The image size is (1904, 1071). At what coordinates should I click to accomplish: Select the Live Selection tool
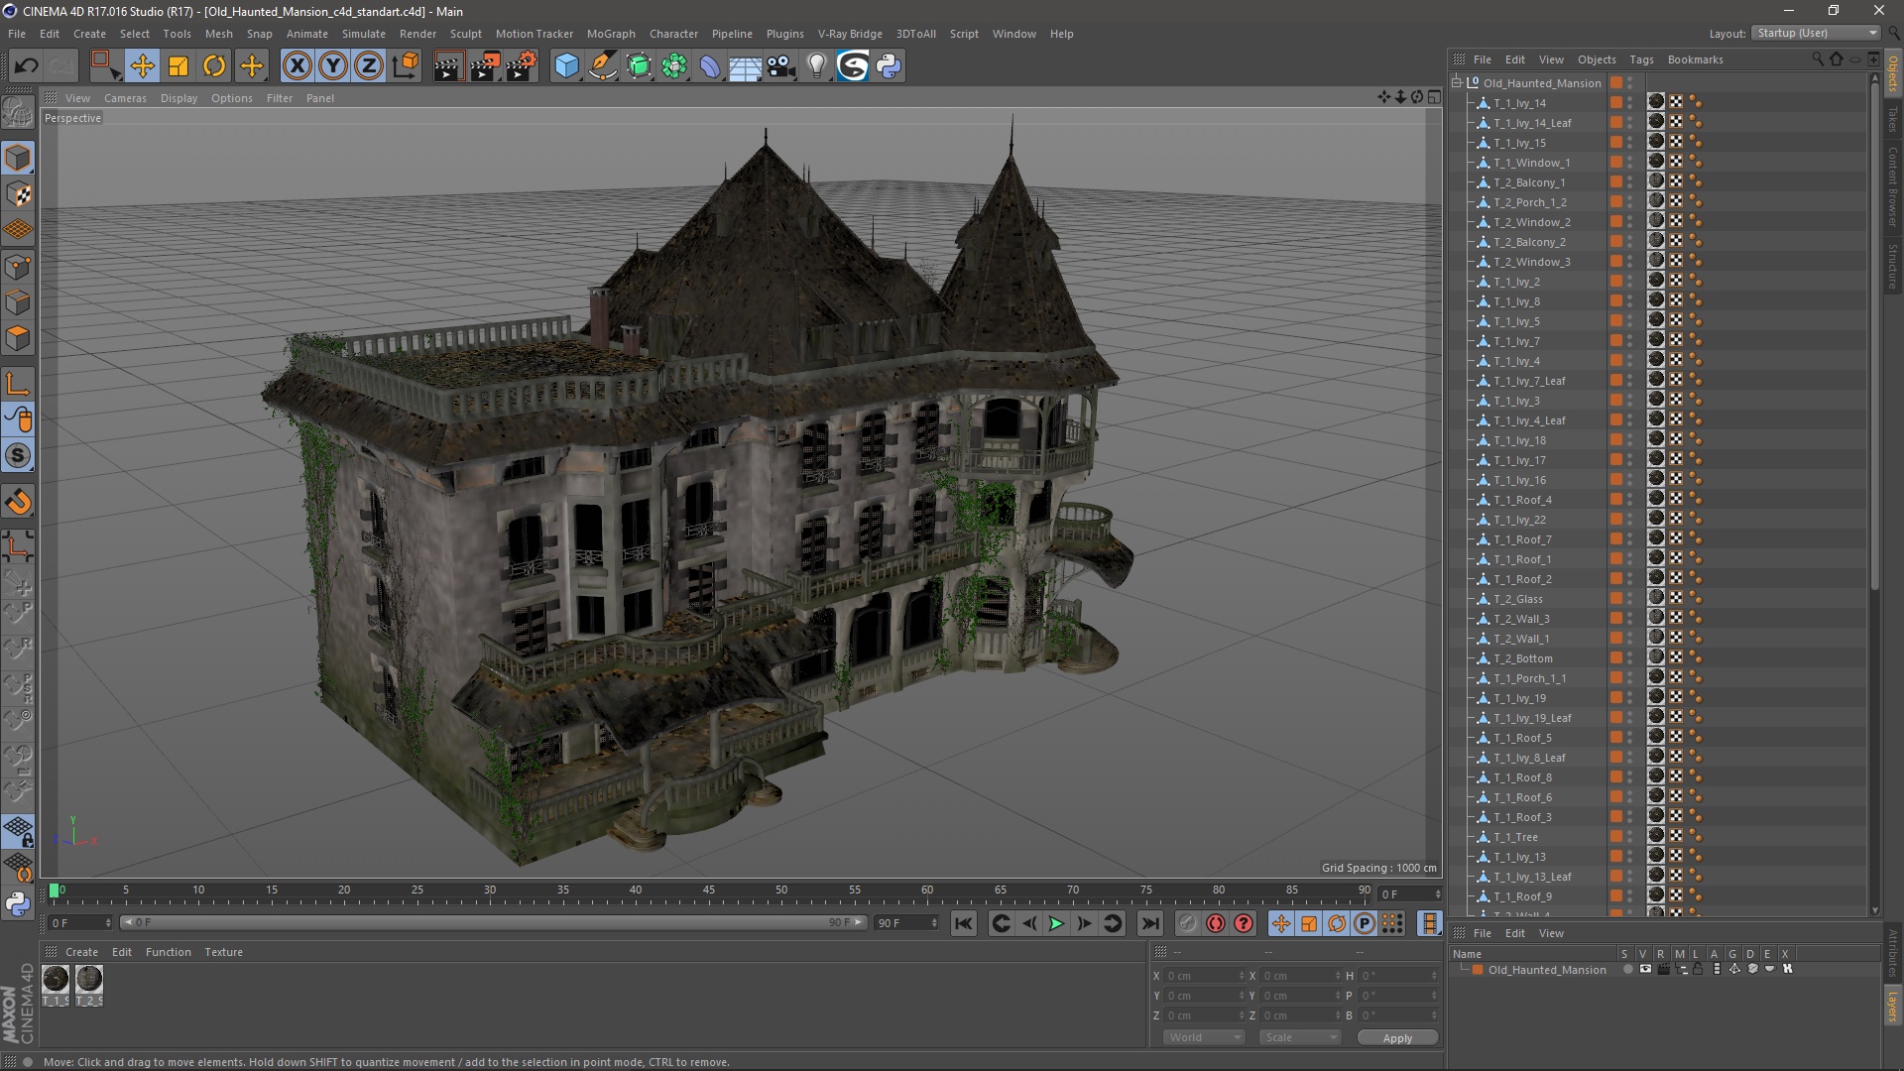tap(105, 66)
